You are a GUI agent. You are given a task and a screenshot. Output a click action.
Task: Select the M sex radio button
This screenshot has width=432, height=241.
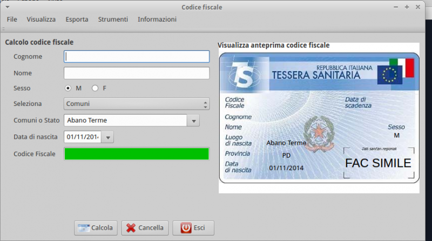(x=68, y=88)
